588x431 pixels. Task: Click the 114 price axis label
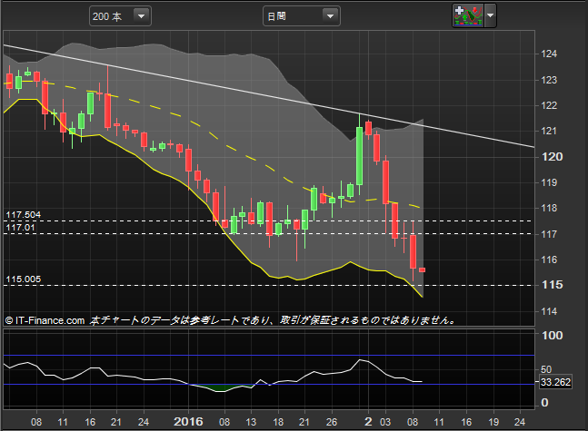pyautogui.click(x=549, y=311)
